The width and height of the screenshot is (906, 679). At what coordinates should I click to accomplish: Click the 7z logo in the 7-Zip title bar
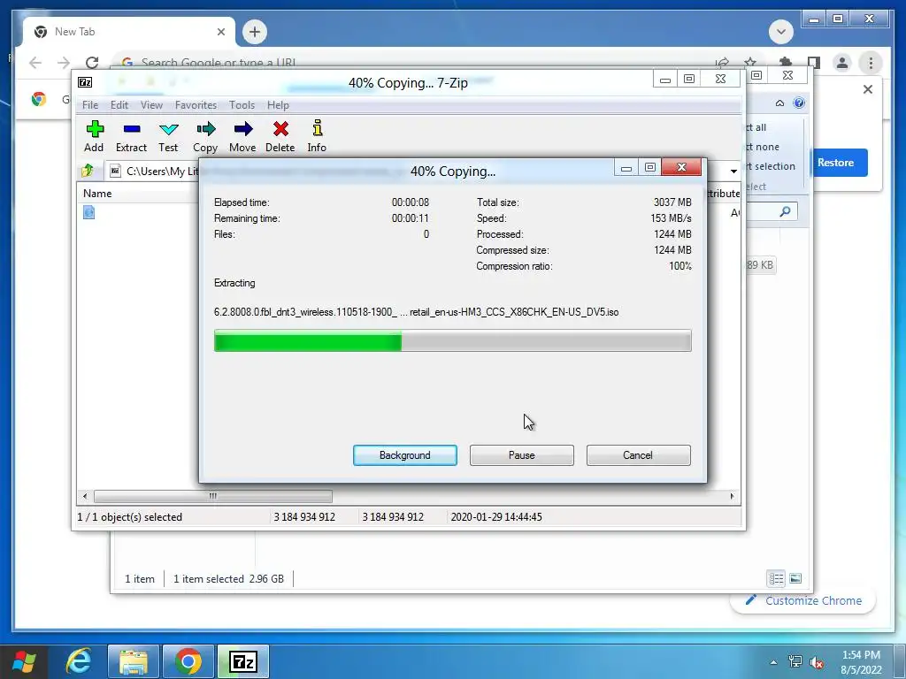[x=85, y=82]
